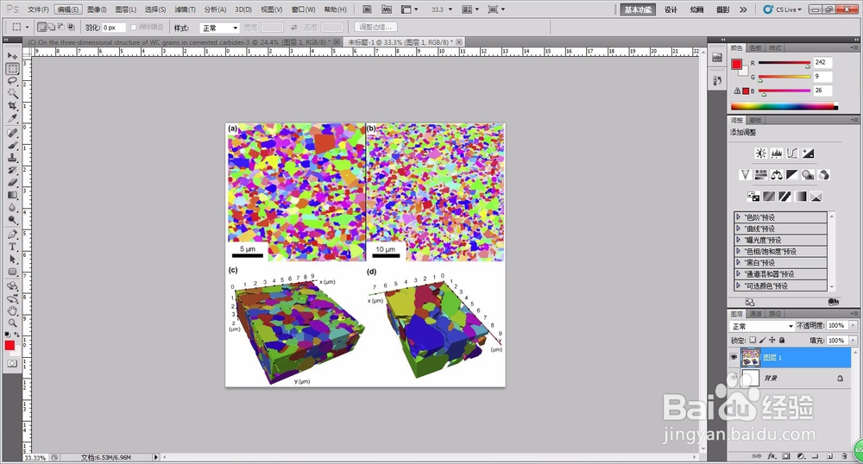
Task: Select the Eraser tool
Action: pos(12,183)
